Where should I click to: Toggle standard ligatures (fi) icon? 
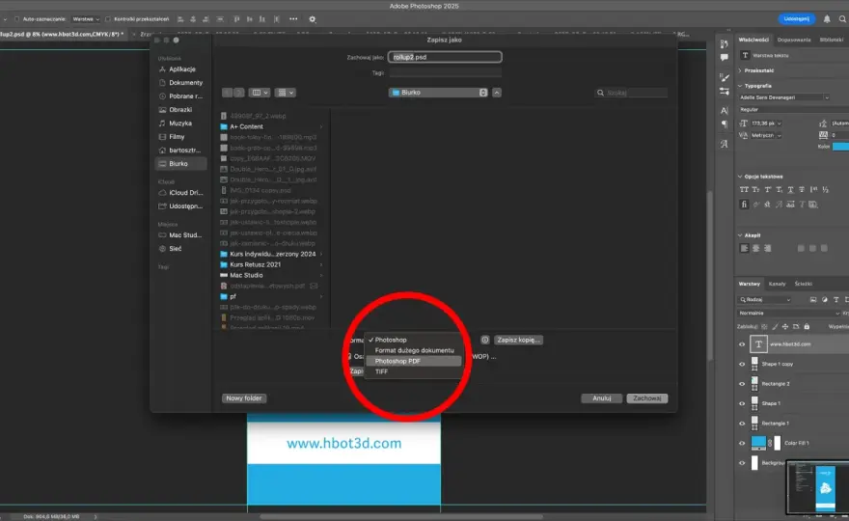pyautogui.click(x=744, y=205)
